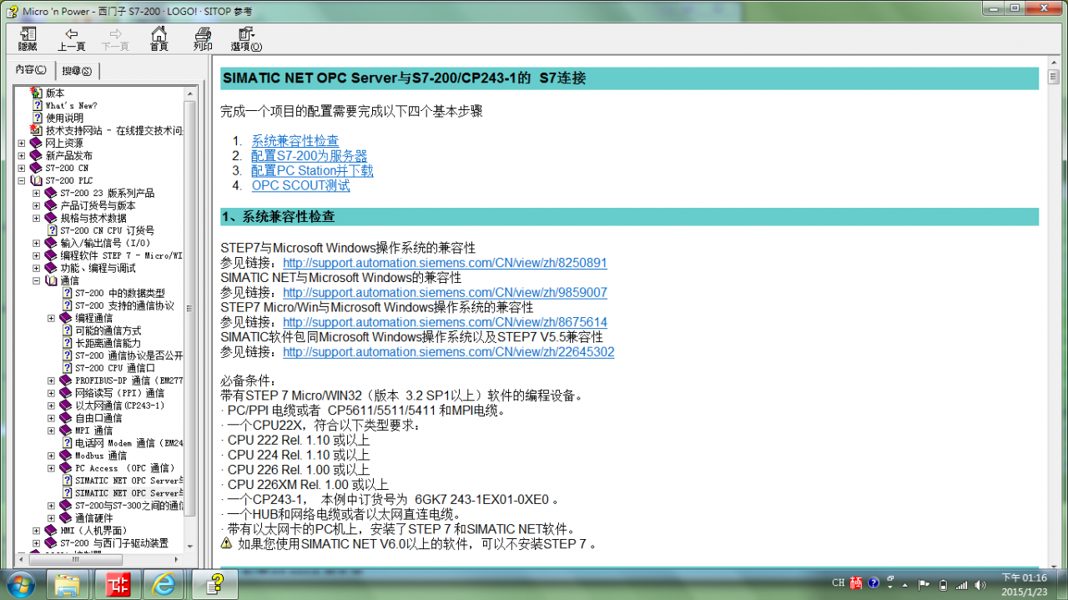Expand the 网上资源 tree node
Image resolution: width=1068 pixels, height=600 pixels.
click(x=22, y=143)
